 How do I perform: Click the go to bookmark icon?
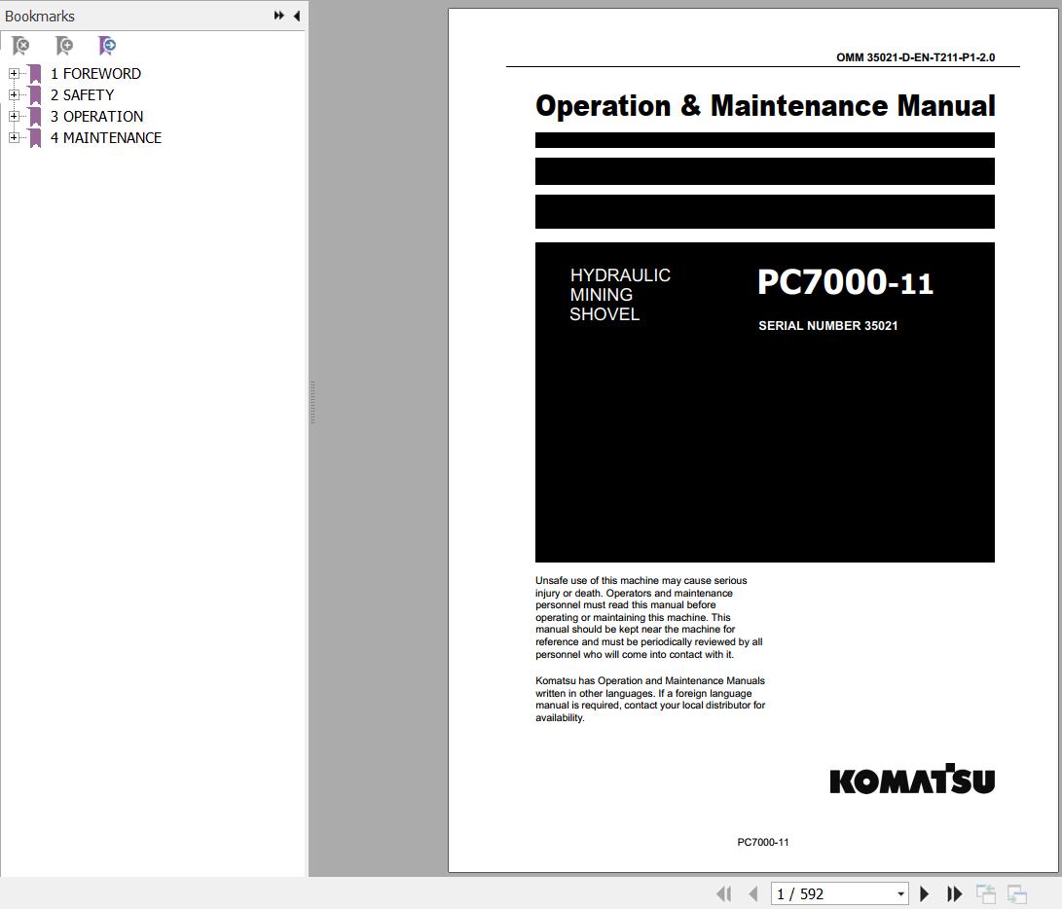click(x=107, y=46)
